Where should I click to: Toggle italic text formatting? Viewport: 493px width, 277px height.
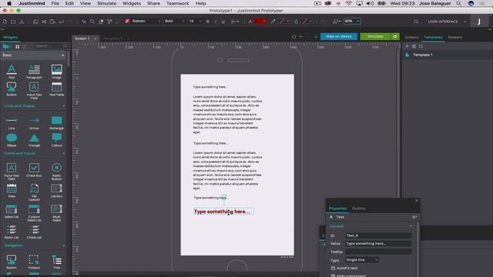coord(216,22)
